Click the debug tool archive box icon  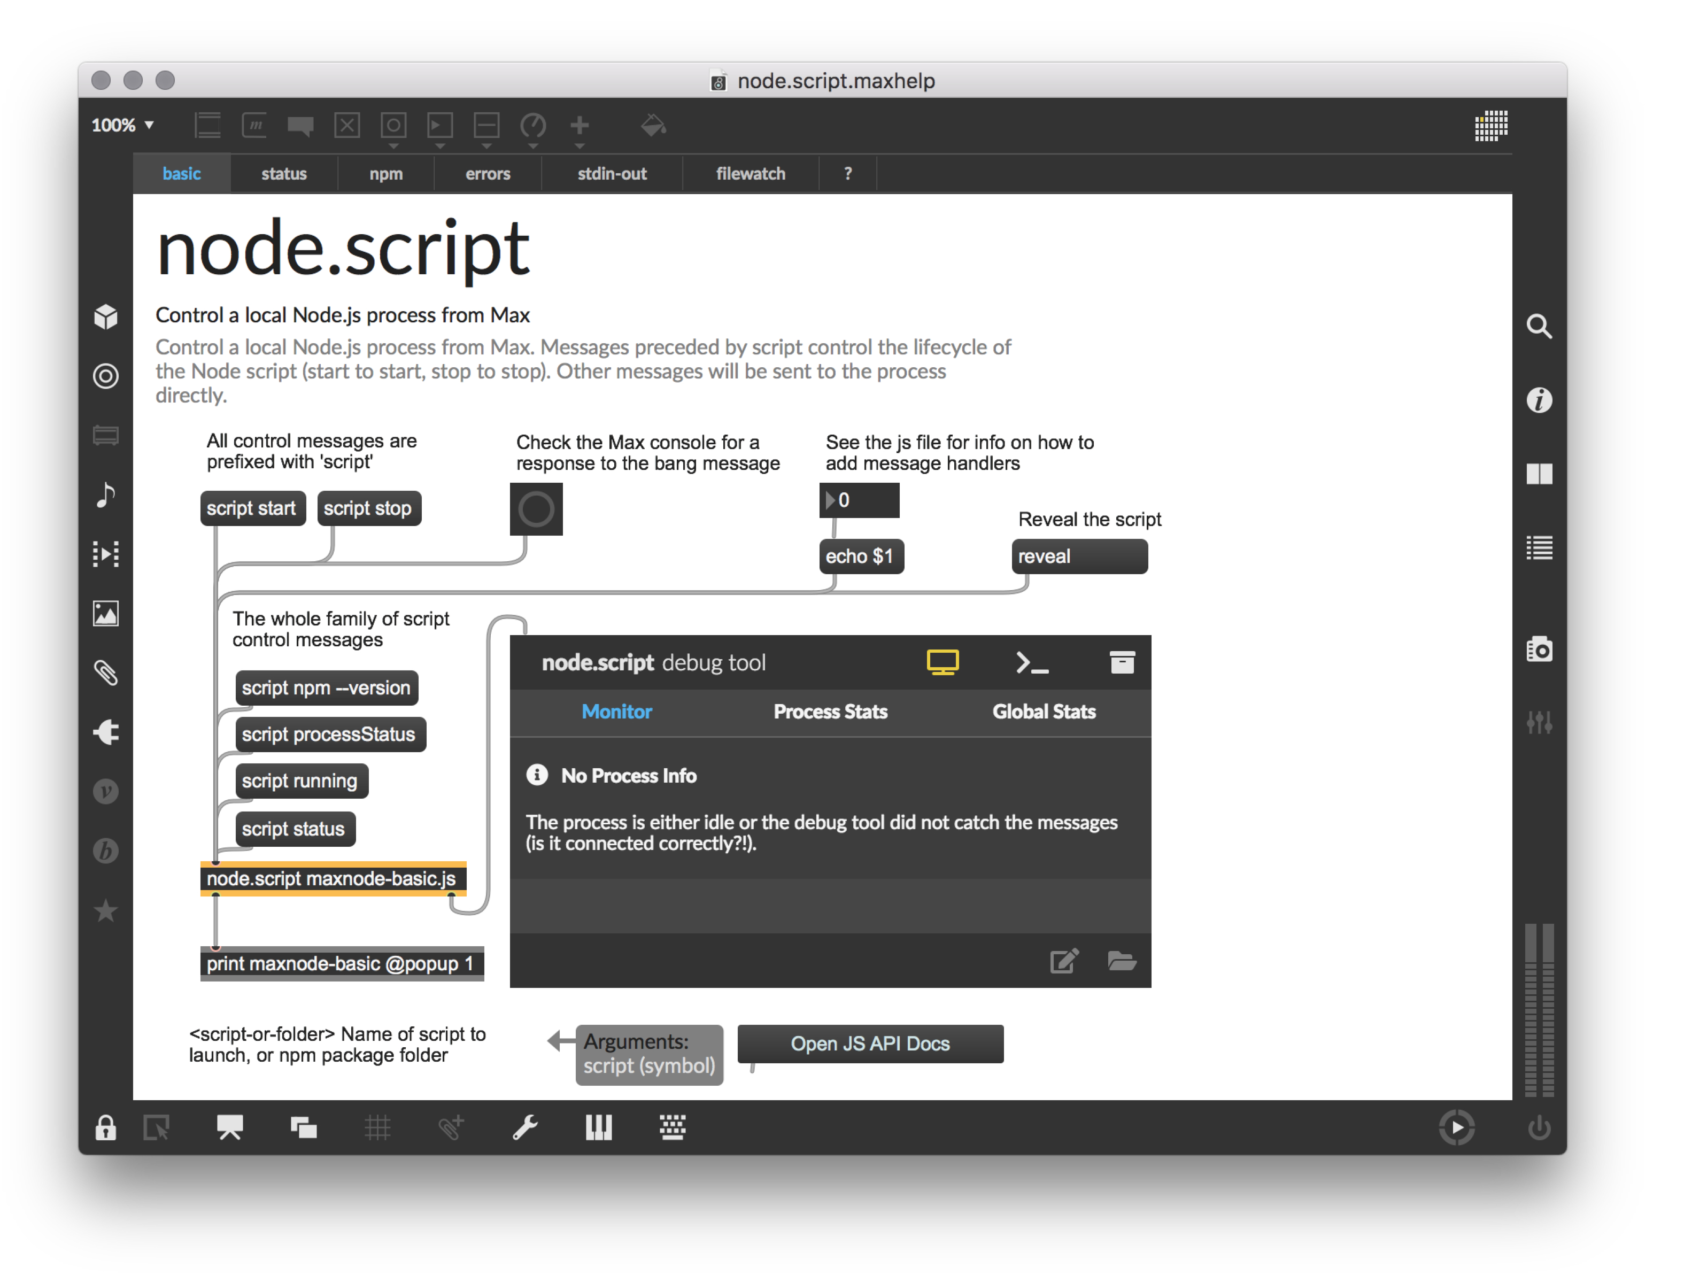pos(1121,661)
